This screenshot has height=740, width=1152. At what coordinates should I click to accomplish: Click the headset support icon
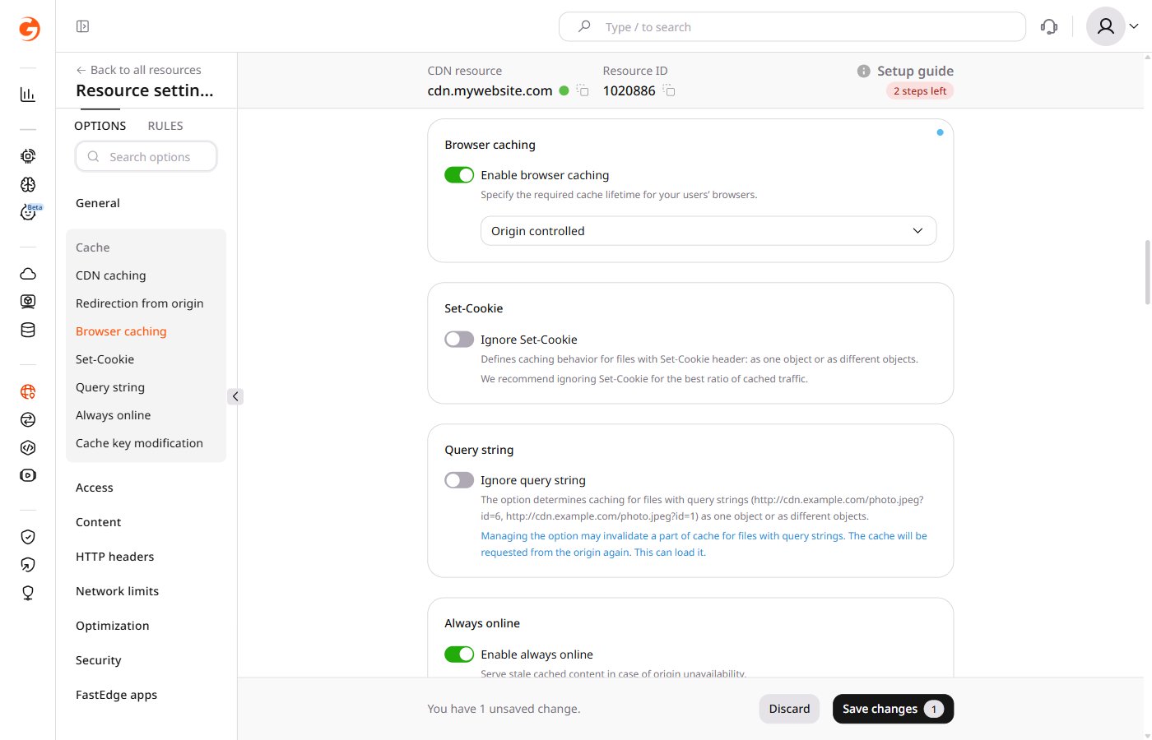pyautogui.click(x=1049, y=26)
